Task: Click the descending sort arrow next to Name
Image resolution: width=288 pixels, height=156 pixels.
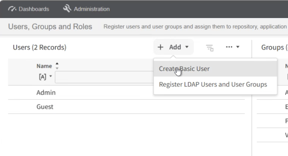Action: tap(57, 68)
